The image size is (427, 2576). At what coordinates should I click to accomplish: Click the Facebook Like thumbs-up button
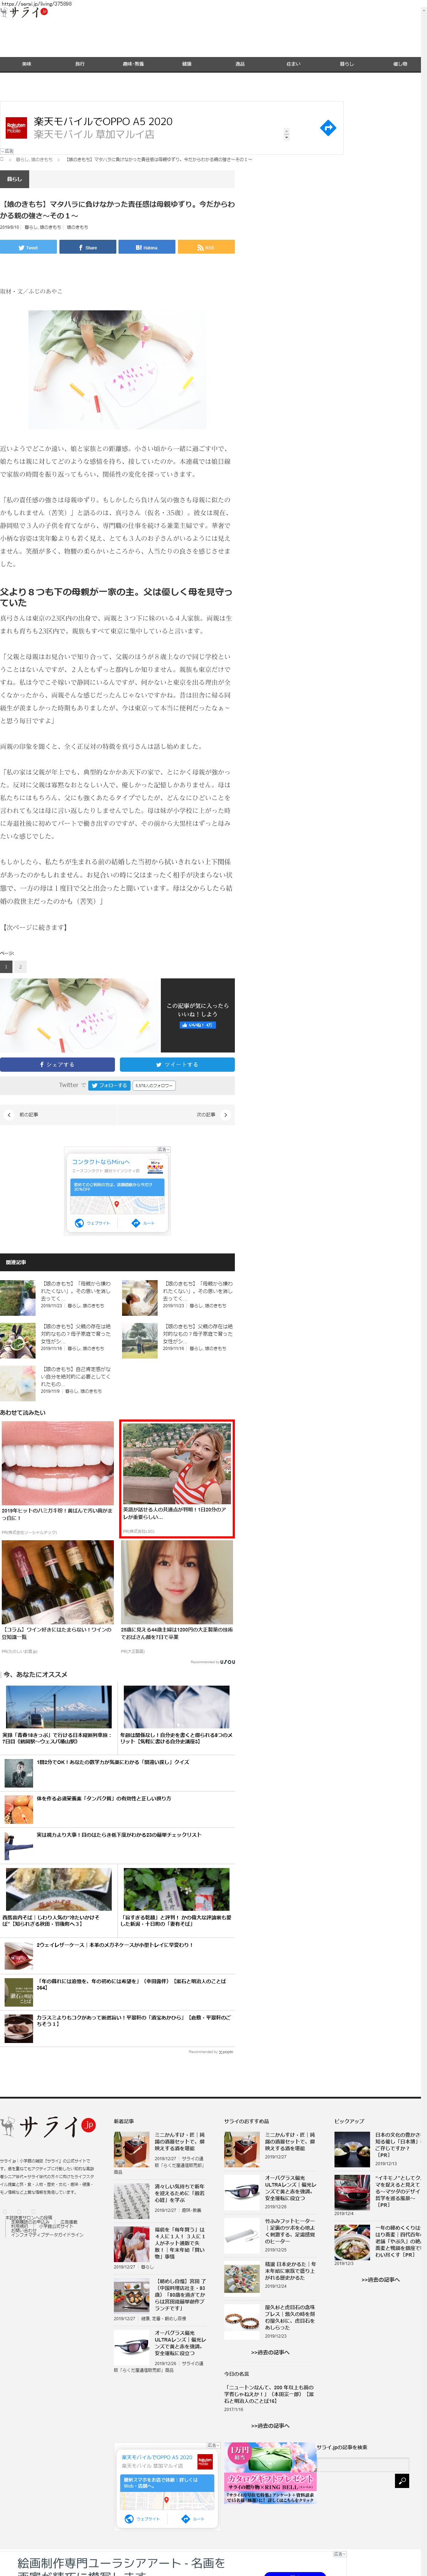(196, 1025)
